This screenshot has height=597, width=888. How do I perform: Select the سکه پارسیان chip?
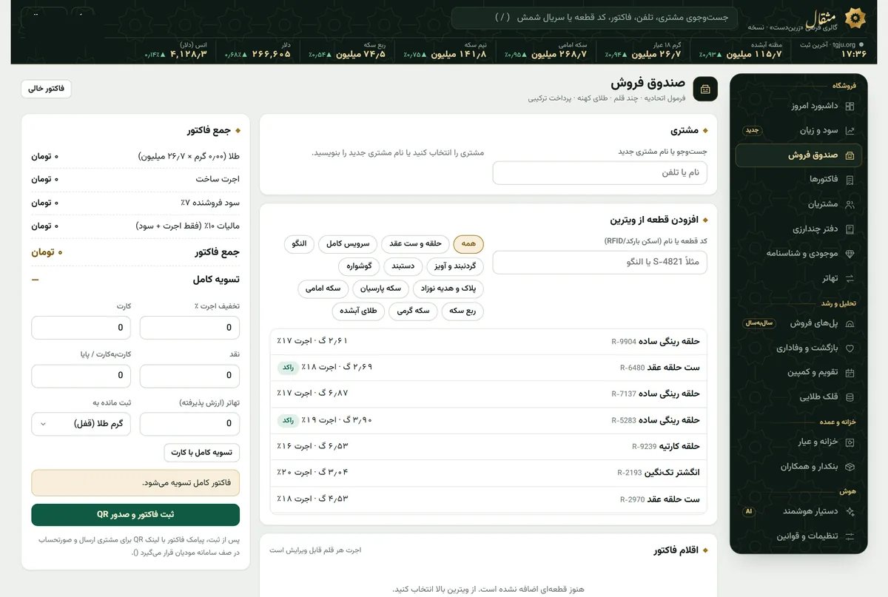pyautogui.click(x=379, y=288)
